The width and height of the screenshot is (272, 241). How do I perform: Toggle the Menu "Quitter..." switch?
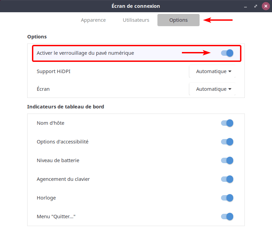click(227, 217)
